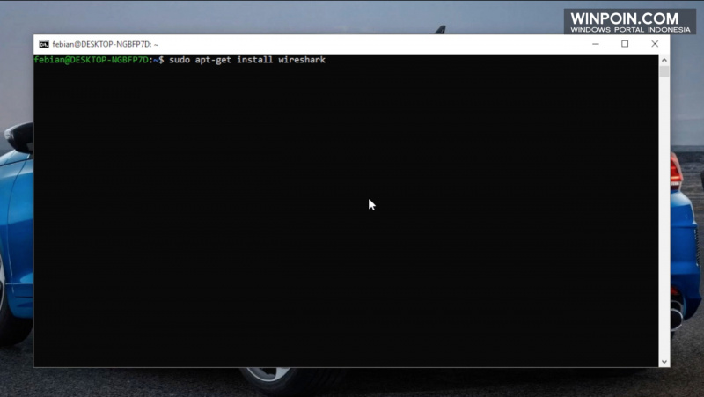This screenshot has width=704, height=397.
Task: Click the green prompt febian@DESKTOP-NGBFP7D
Action: click(92, 60)
